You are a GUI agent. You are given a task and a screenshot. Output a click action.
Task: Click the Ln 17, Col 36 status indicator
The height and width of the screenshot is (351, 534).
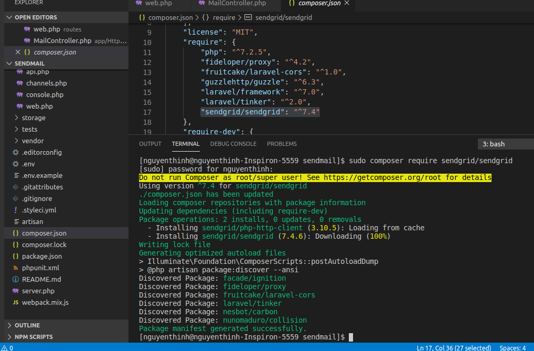point(454,347)
